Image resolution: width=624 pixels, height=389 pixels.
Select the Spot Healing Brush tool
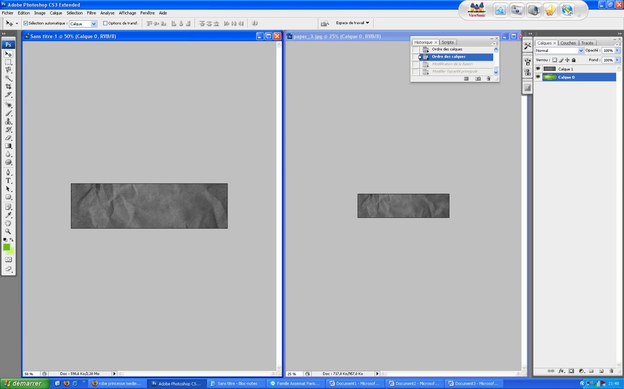point(8,105)
